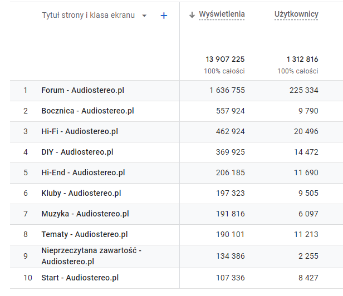Click users value 2 255
The height and width of the screenshot is (296, 343).
coord(308,256)
